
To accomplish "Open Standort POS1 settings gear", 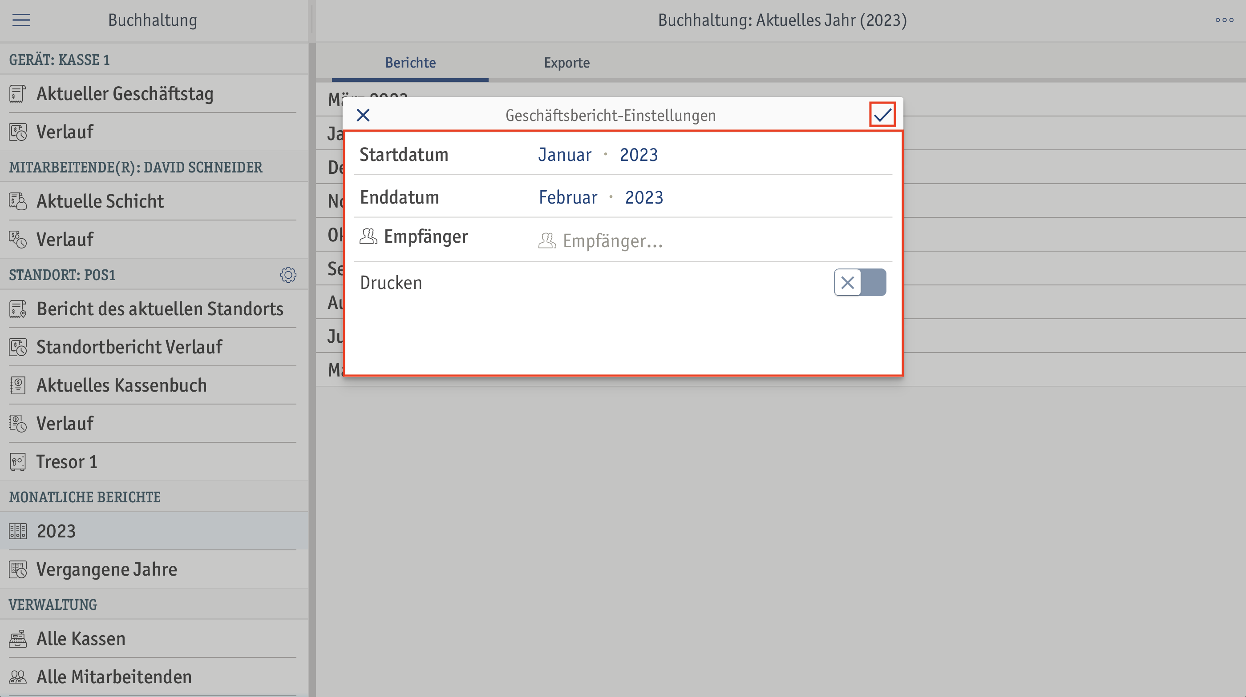I will [288, 275].
